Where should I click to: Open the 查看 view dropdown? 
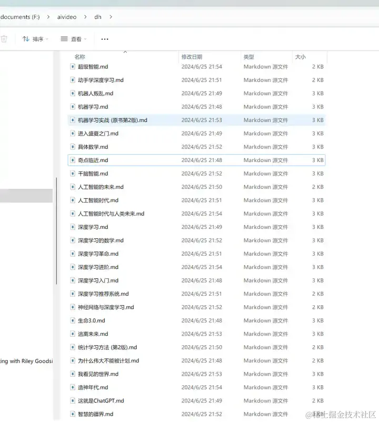(x=74, y=39)
